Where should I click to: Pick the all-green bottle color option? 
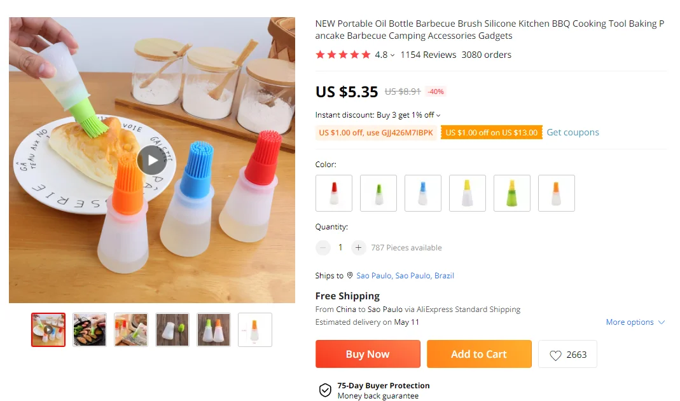512,193
